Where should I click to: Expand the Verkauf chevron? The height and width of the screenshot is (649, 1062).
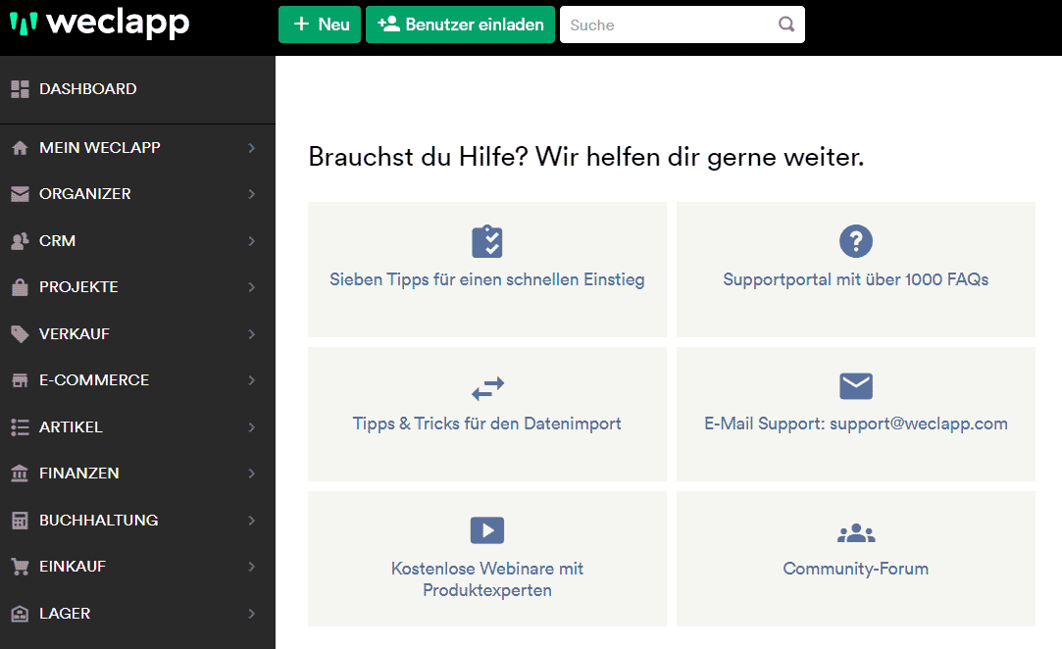pyautogui.click(x=251, y=334)
